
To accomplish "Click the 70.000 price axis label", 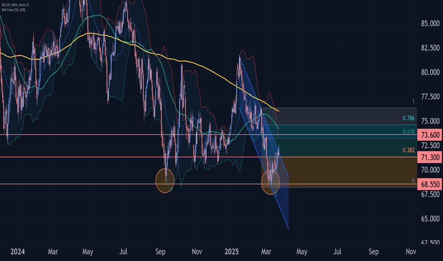I will (x=430, y=170).
